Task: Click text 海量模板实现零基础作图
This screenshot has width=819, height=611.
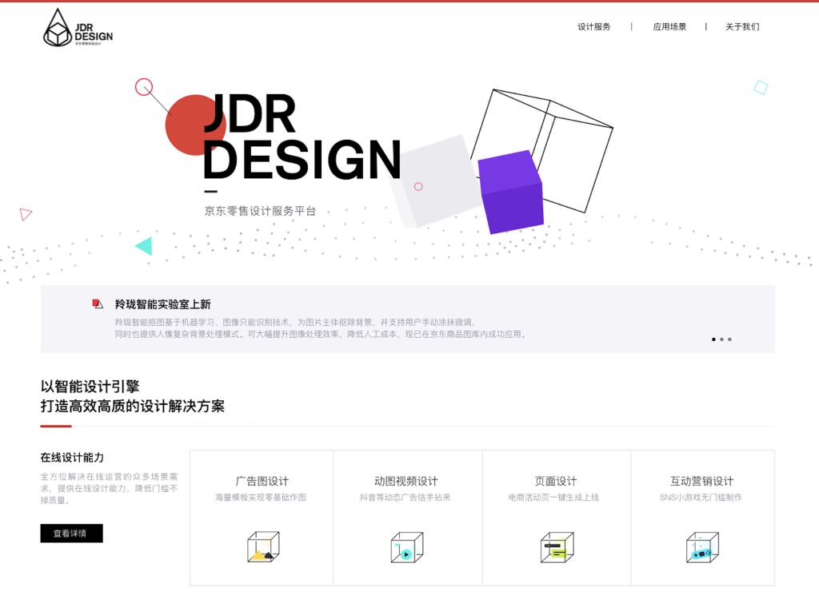Action: 261,498
